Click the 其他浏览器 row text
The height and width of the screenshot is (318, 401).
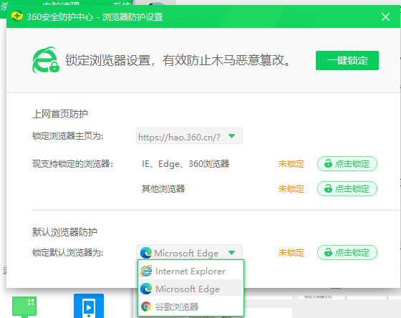point(163,189)
